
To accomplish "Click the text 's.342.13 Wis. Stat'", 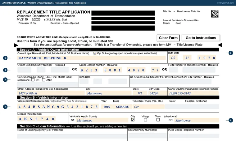I will click(55, 19).
